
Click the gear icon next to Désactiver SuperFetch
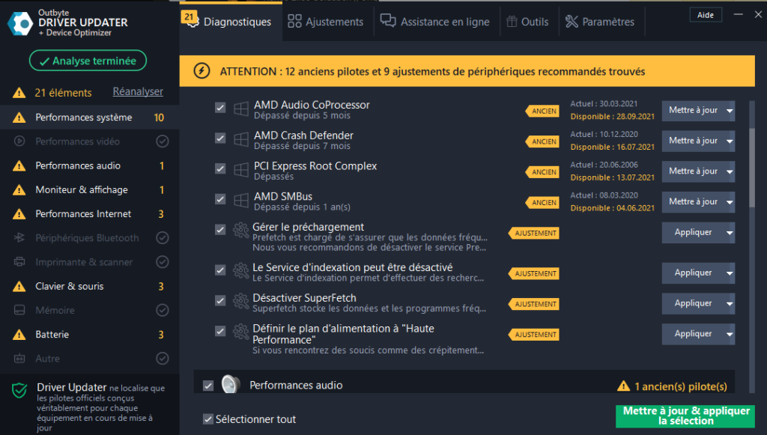240,302
